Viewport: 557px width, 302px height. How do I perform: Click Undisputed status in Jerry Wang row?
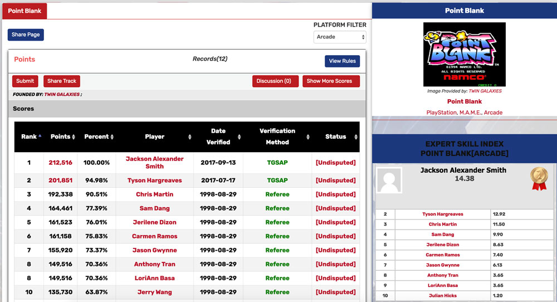click(336, 292)
